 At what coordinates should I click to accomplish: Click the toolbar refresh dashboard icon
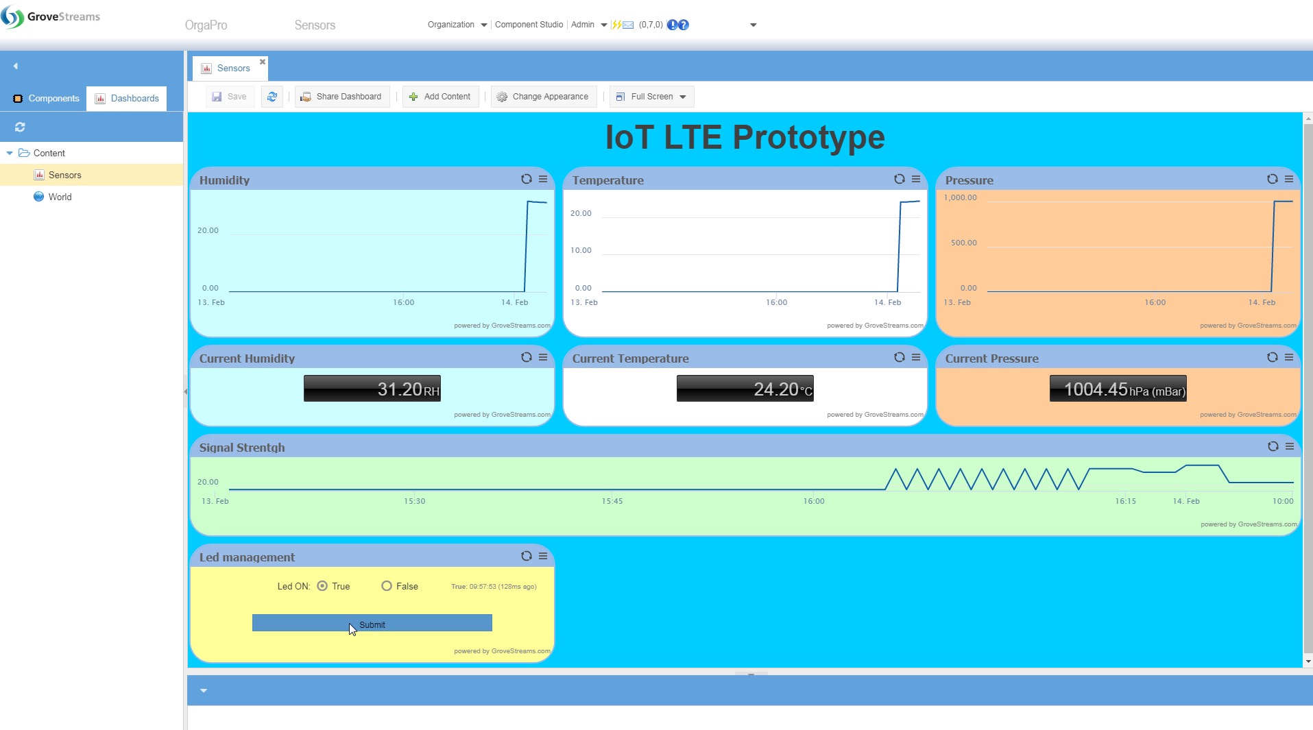click(x=272, y=97)
